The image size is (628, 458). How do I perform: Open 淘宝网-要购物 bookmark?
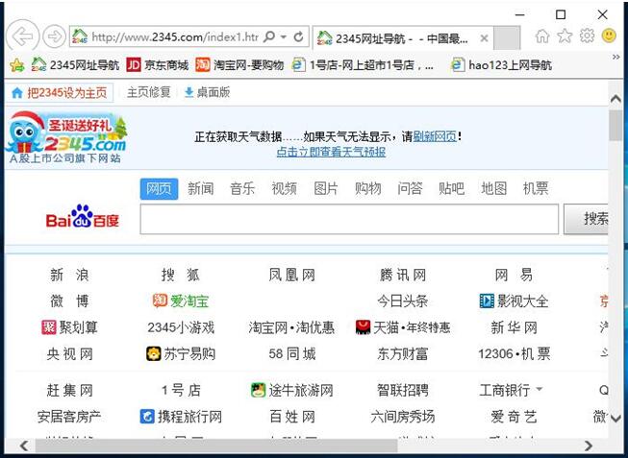(x=239, y=64)
